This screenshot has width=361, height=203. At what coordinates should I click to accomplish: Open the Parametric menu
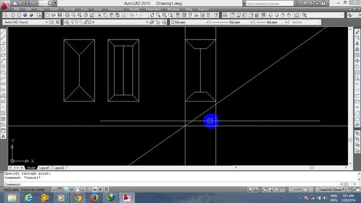153,9
